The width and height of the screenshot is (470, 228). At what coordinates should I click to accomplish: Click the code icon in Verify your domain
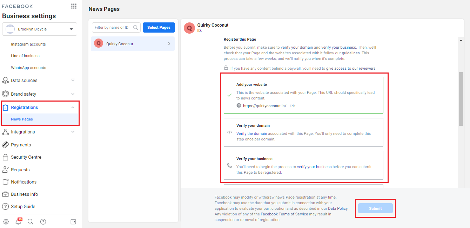pyautogui.click(x=229, y=132)
